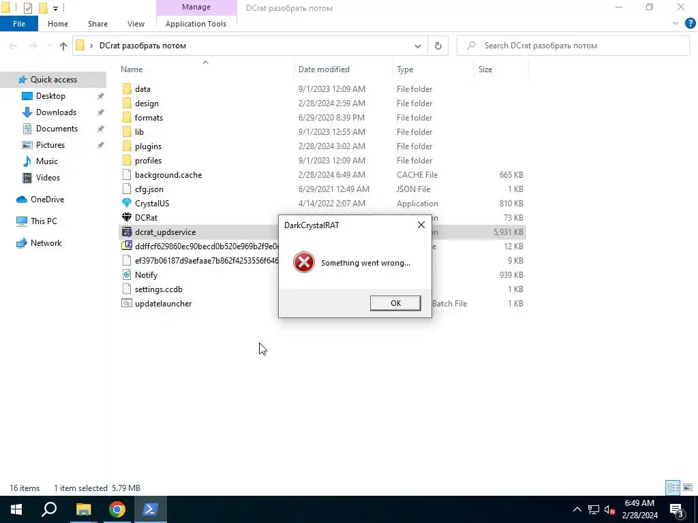This screenshot has width=698, height=523.
Task: Click the Notify application icon
Action: coord(127,275)
